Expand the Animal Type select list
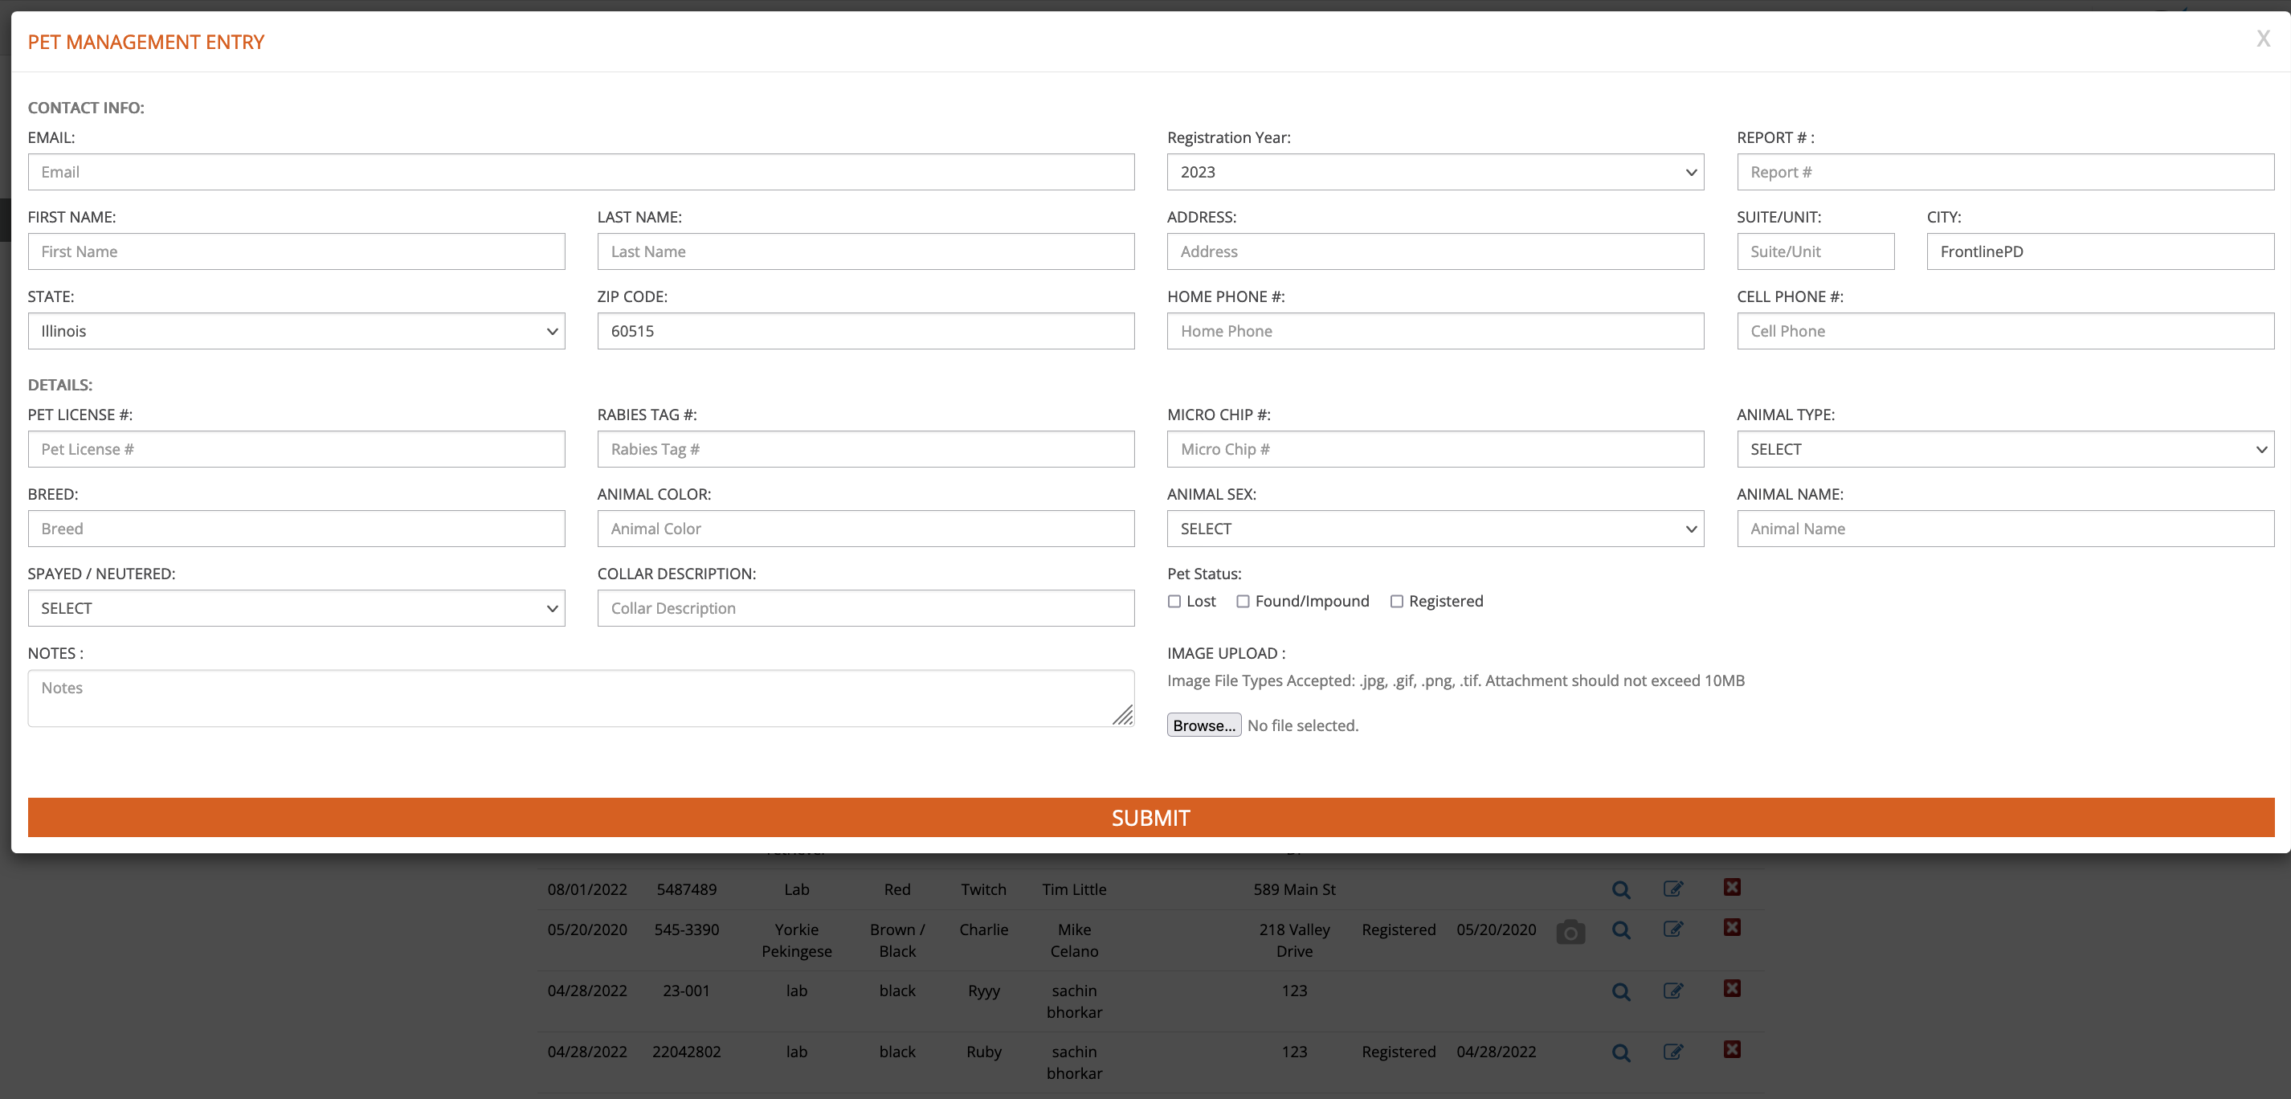Viewport: 2291px width, 1099px height. pos(2005,450)
